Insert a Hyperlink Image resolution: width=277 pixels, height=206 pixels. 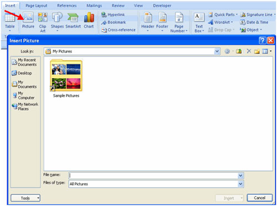[x=113, y=14]
